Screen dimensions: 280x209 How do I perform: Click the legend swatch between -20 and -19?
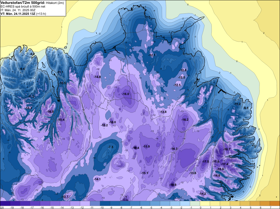pyautogui.click(x=5, y=203)
